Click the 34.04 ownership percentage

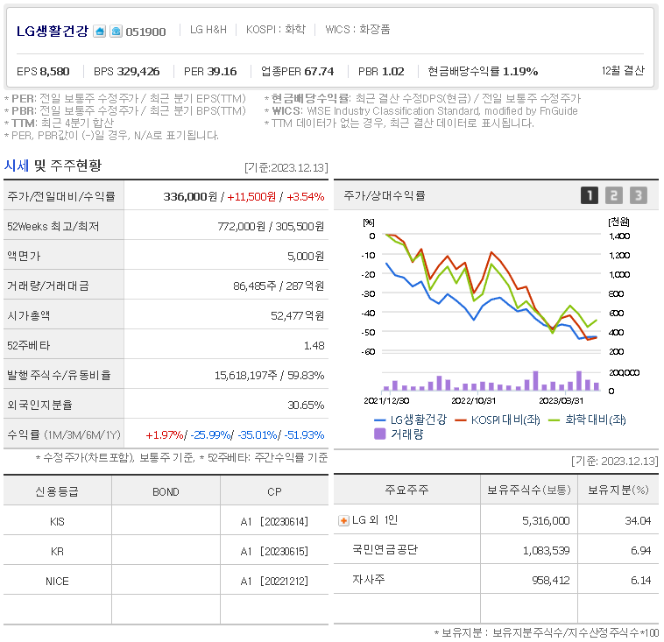[638, 520]
